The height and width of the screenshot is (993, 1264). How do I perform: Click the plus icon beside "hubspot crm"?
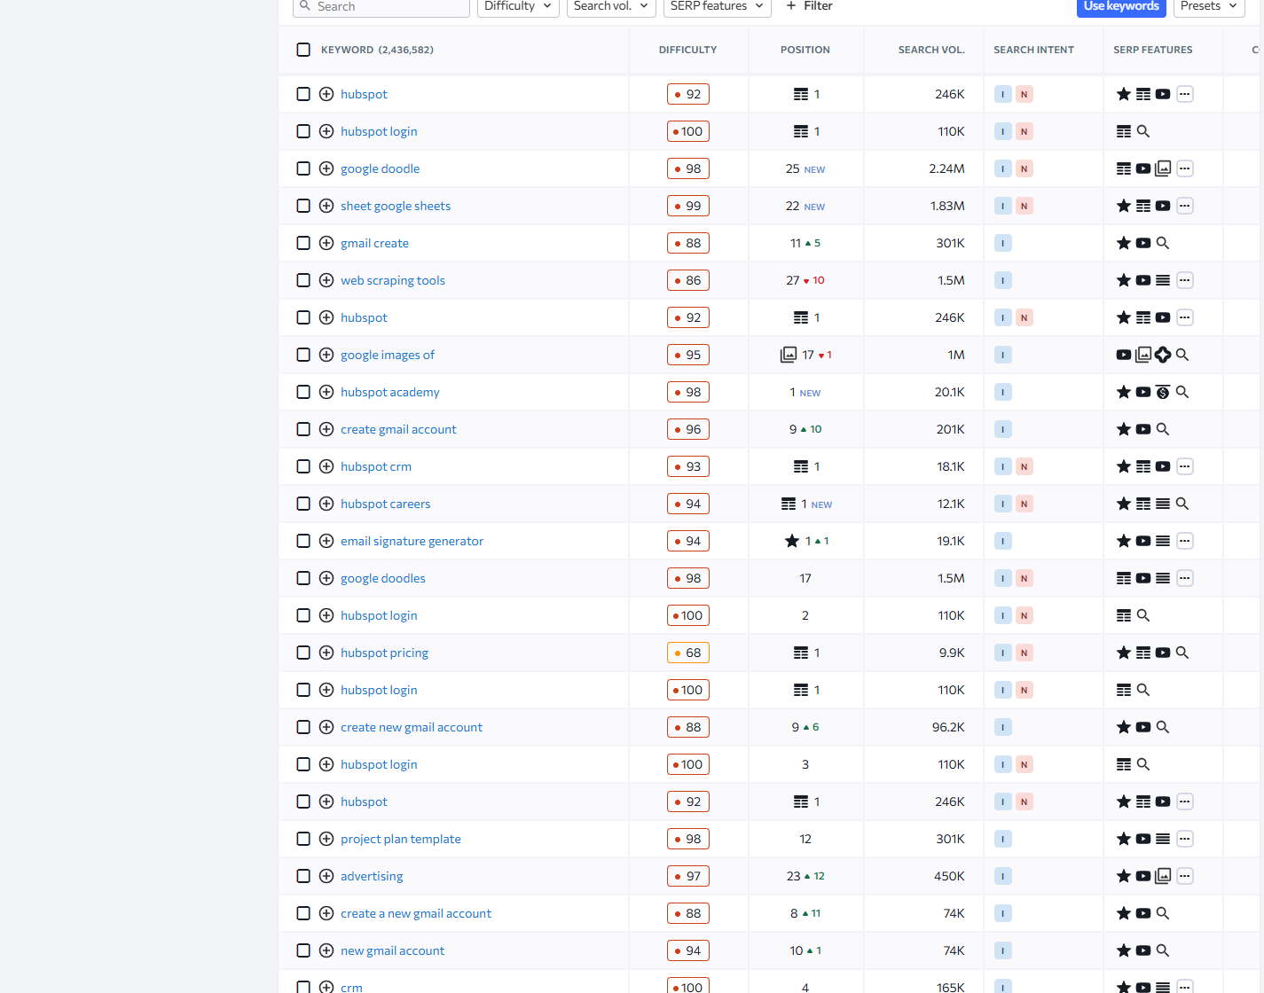pyautogui.click(x=326, y=466)
